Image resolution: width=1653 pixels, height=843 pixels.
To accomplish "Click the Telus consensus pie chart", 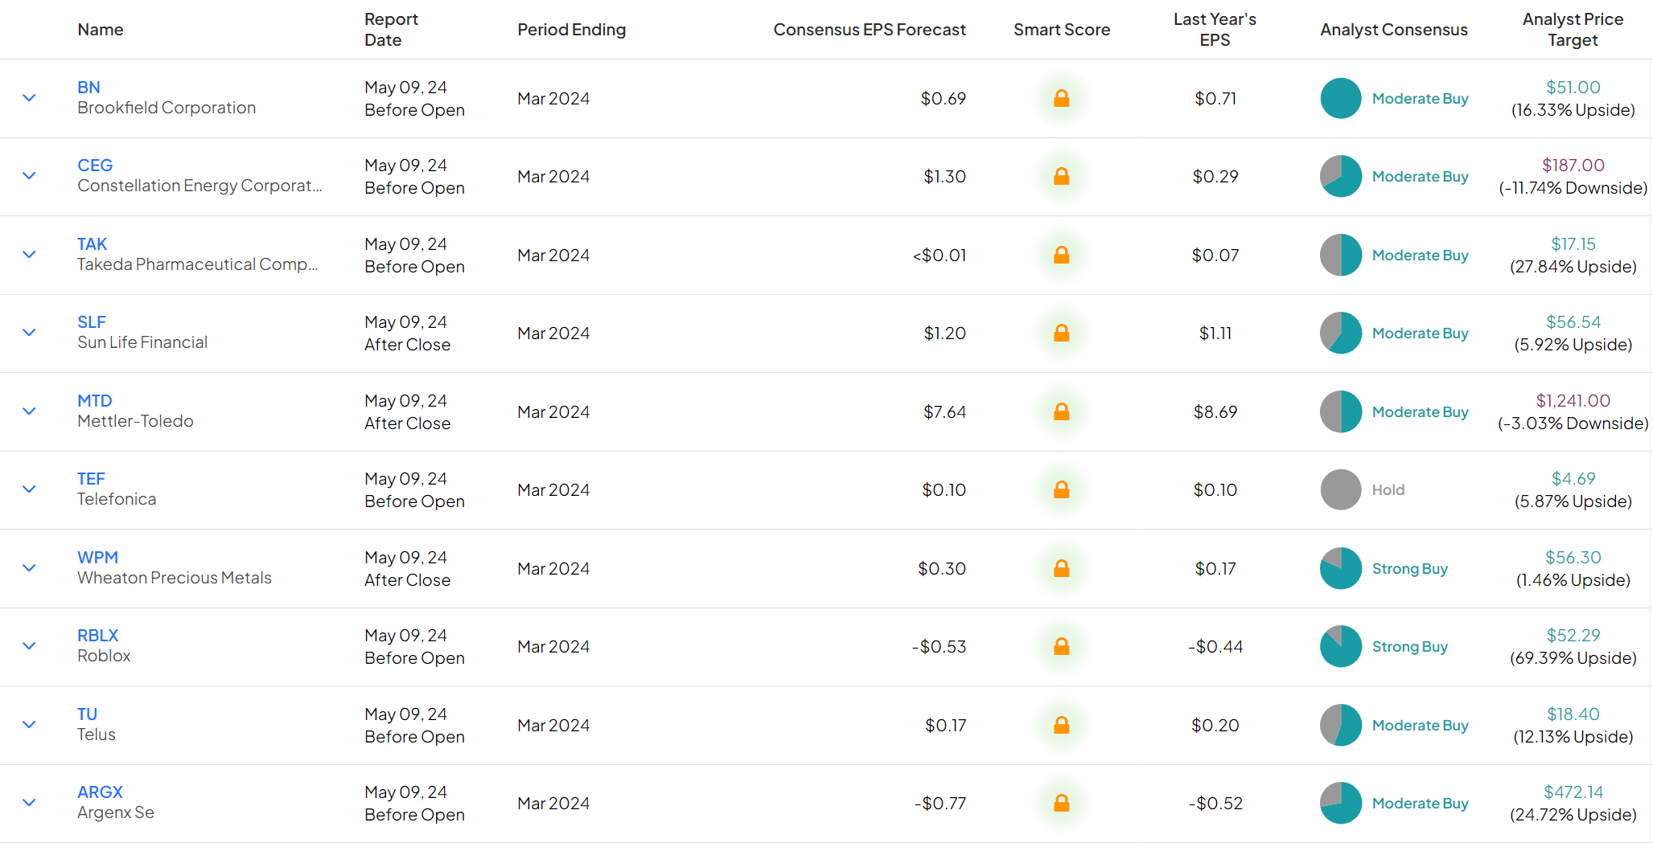I will pos(1341,725).
